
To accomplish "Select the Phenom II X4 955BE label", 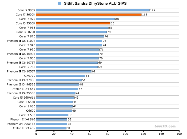I will (21, 93).
